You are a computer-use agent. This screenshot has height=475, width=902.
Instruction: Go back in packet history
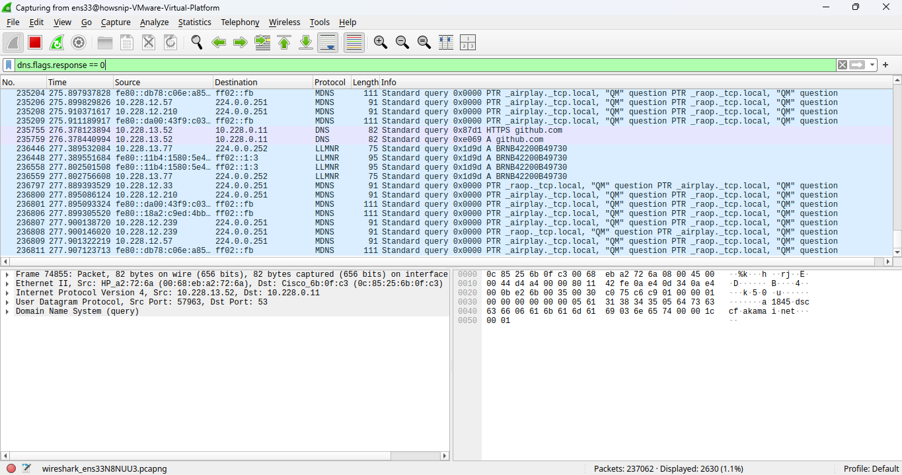point(219,42)
